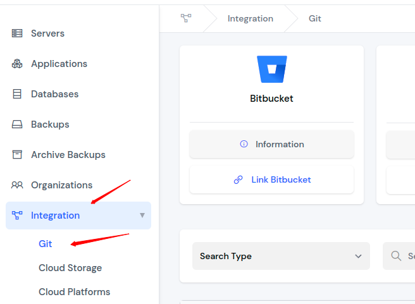Open Databases section
Viewport: 415px width, 304px height.
click(55, 94)
